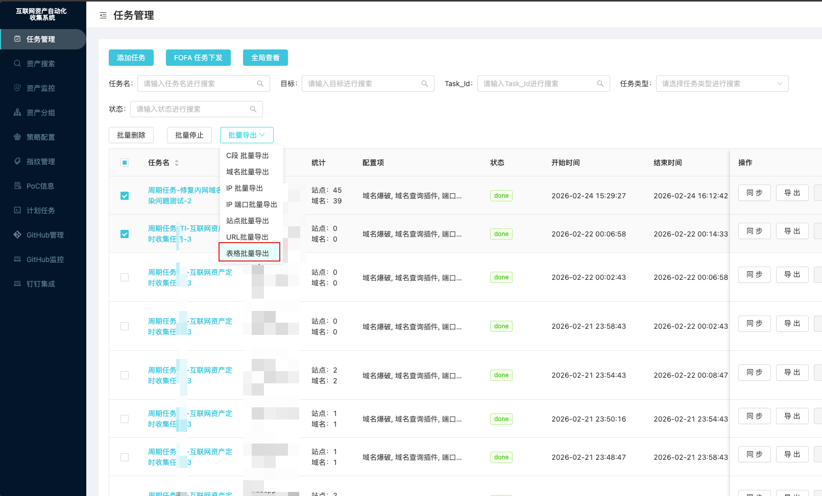The image size is (822, 496).
Task: Choose 域名批量导出 from the export menu
Action: 251,172
